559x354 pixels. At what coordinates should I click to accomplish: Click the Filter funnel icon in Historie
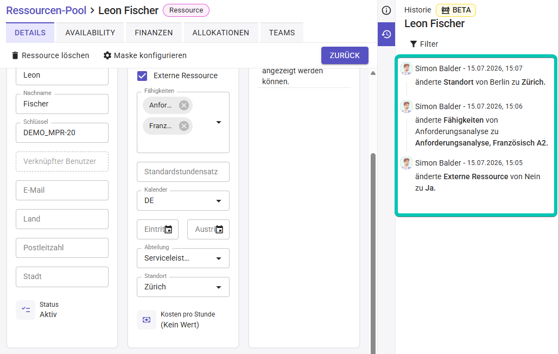click(x=414, y=44)
